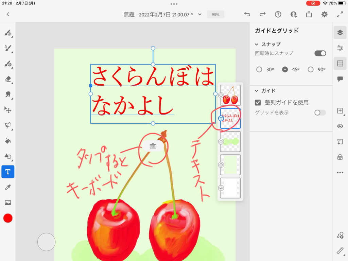
Task: Uncheck the alignment guides checkbox
Action: [x=258, y=102]
